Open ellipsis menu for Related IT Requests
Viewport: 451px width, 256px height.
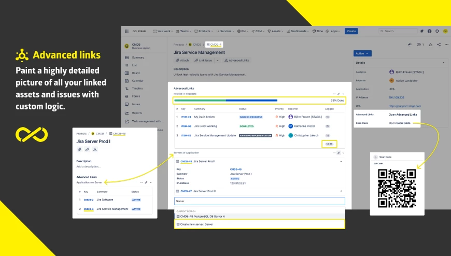point(334,94)
